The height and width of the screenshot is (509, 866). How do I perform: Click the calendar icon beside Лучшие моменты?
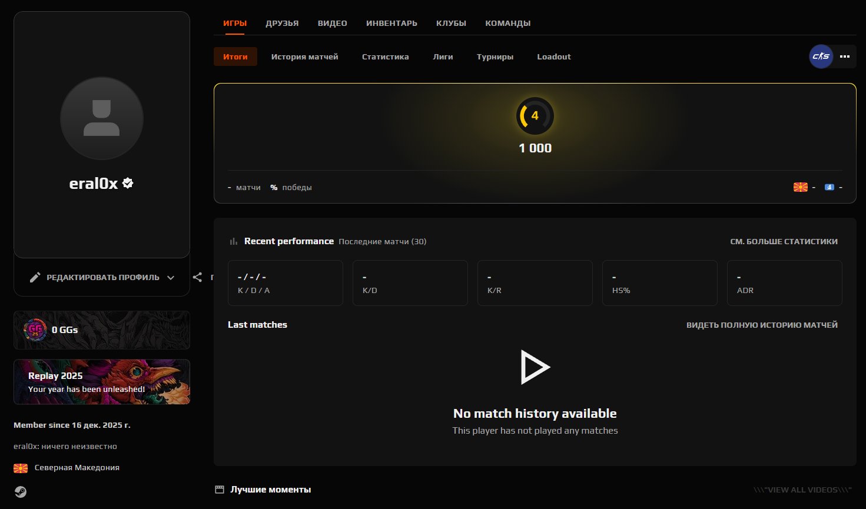(x=220, y=489)
